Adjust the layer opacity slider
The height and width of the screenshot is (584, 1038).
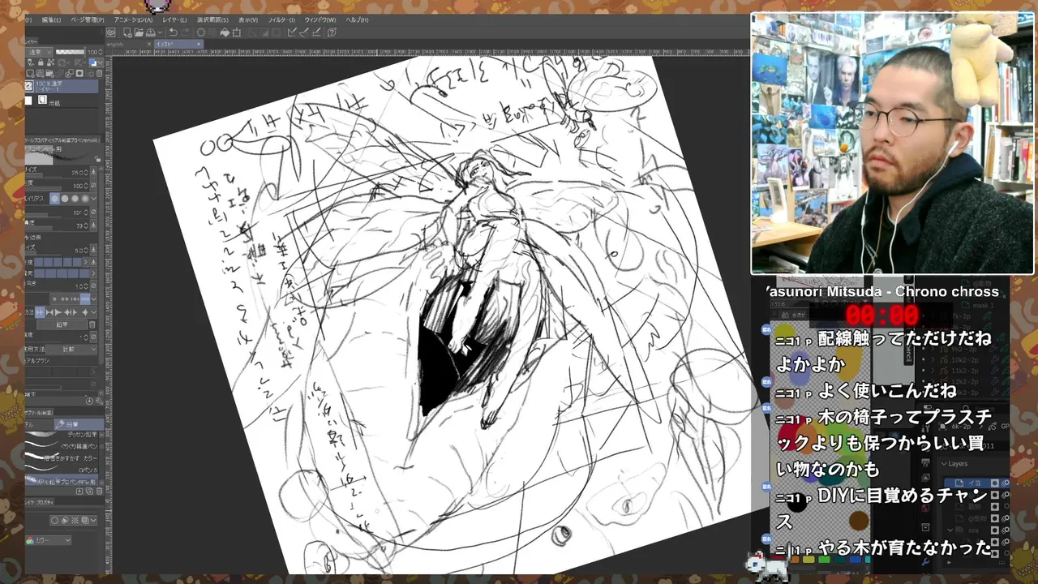70,52
